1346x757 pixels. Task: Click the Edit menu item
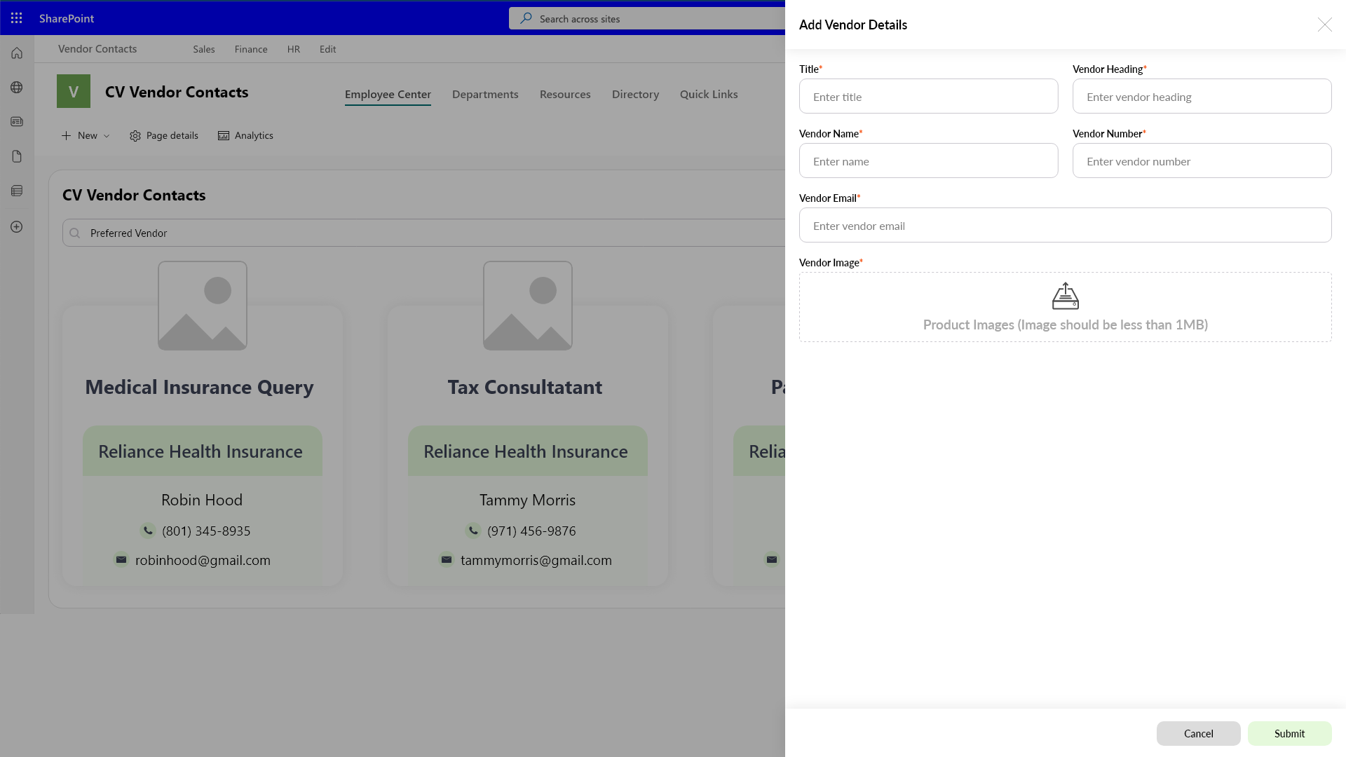coord(327,49)
